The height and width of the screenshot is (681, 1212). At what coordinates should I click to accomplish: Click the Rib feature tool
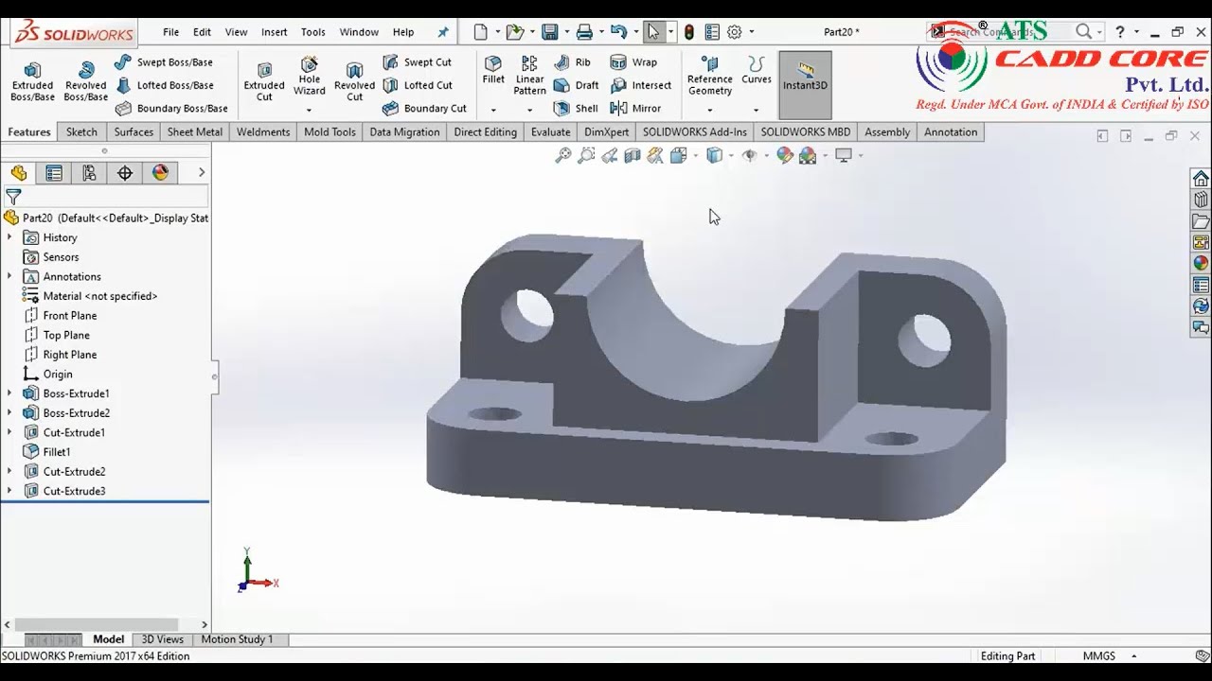(x=573, y=62)
